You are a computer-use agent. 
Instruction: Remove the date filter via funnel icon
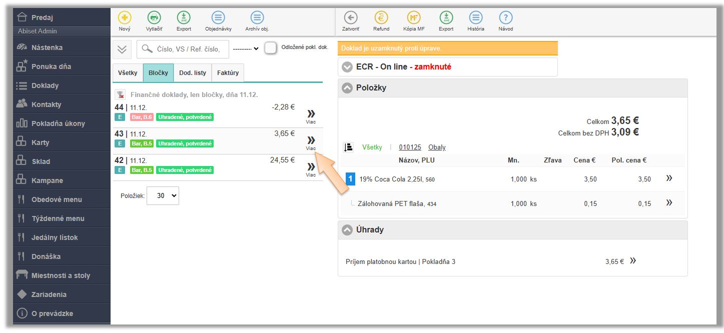pyautogui.click(x=120, y=94)
